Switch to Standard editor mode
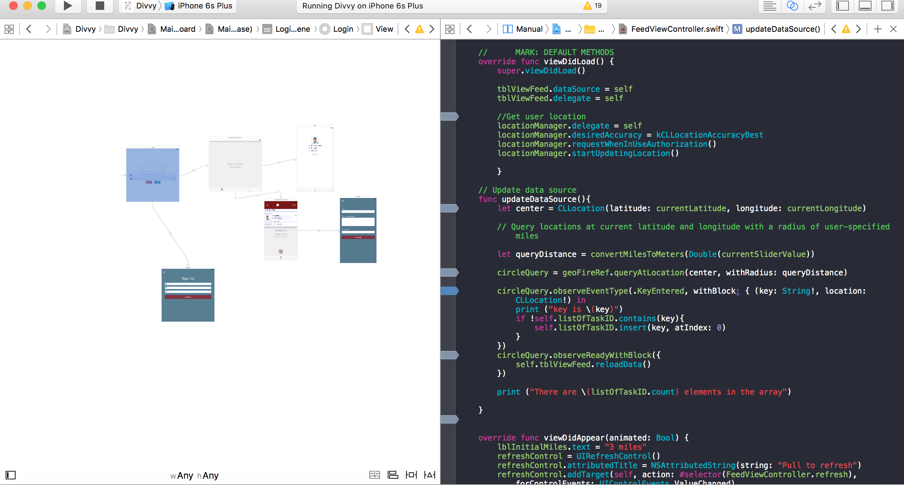The height and width of the screenshot is (485, 904). [769, 6]
